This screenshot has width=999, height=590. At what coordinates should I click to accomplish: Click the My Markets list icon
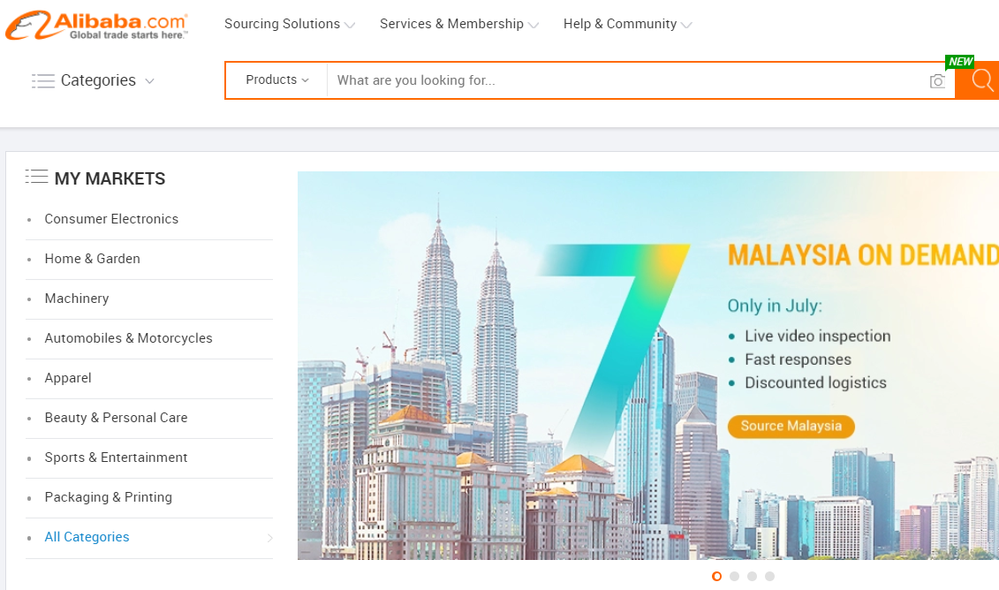[36, 177]
